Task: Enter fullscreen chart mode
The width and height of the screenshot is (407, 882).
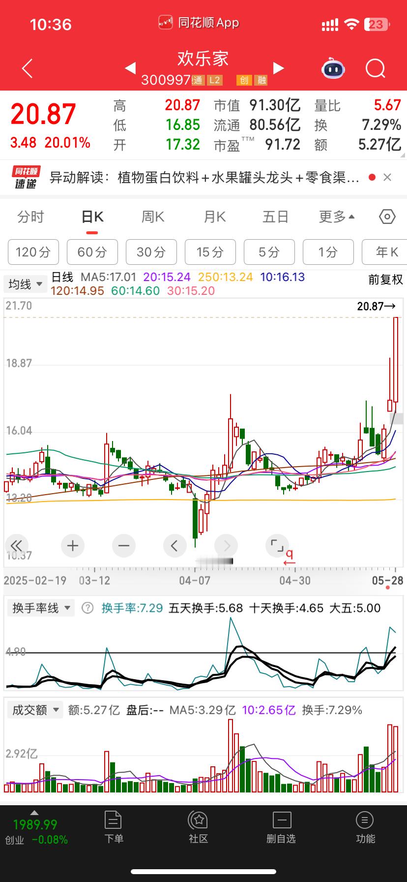Action: [277, 545]
